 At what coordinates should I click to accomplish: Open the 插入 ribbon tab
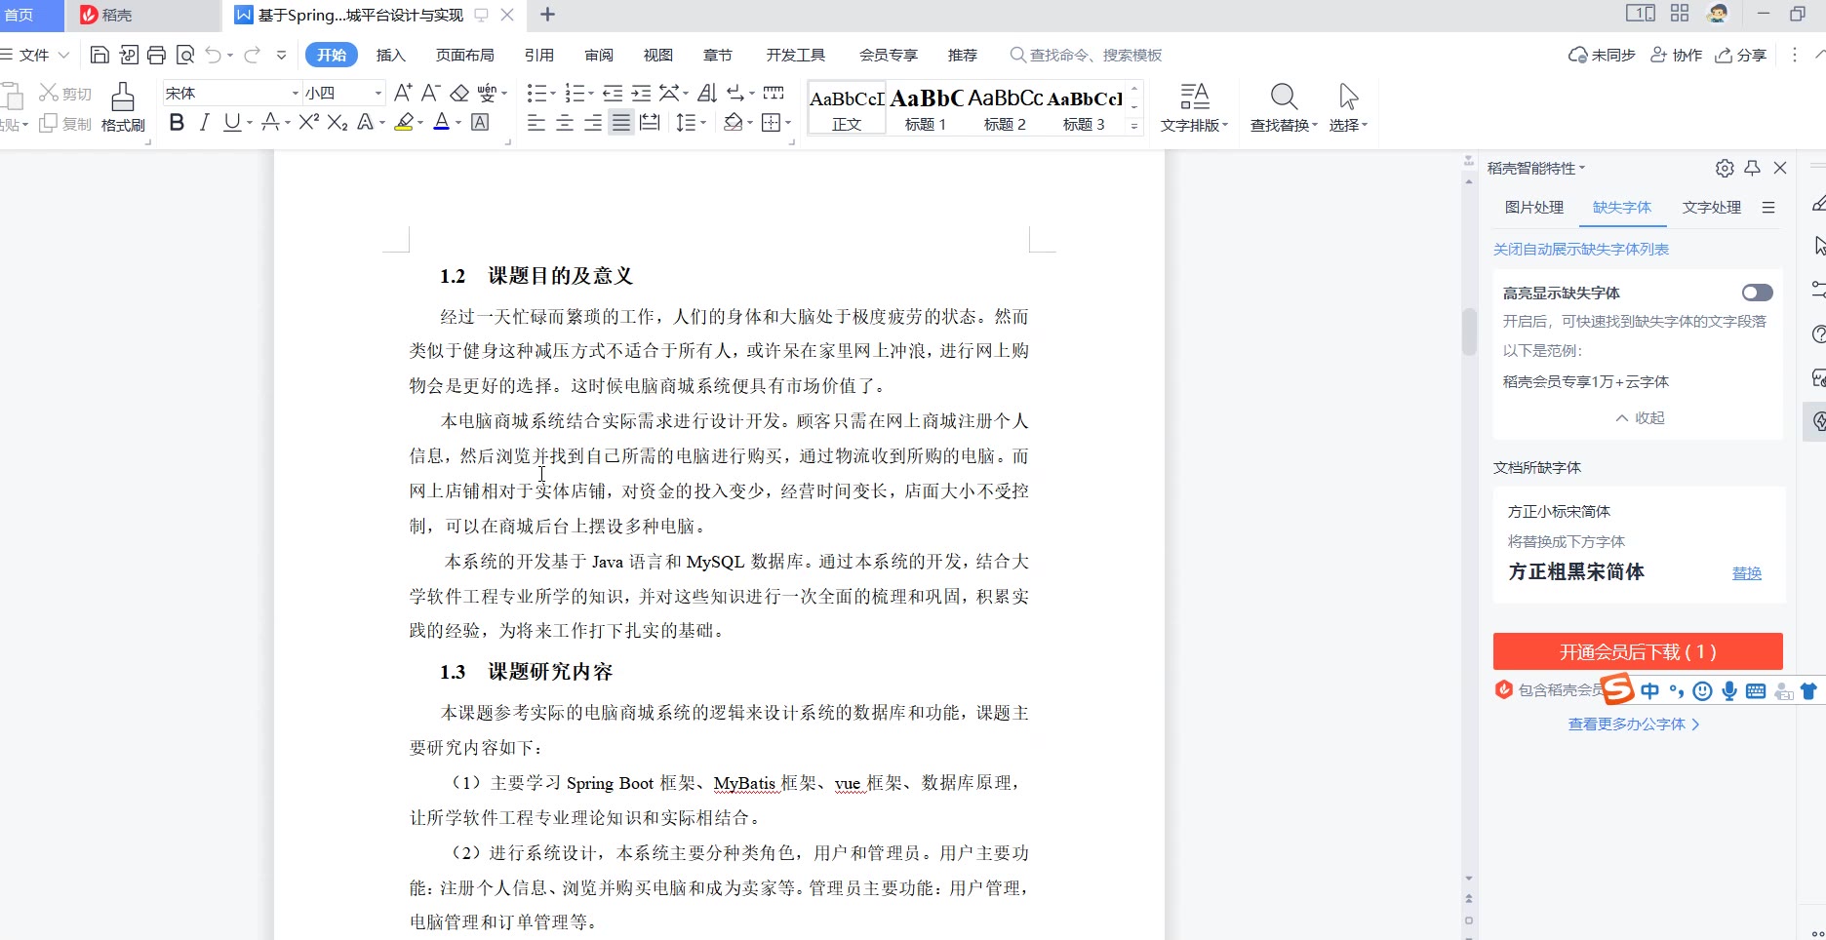[x=390, y=55]
